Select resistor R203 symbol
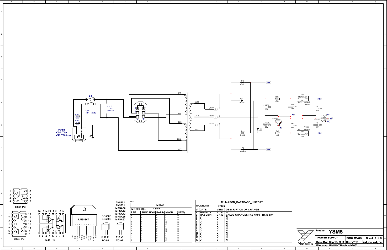Image resolution: width=387 pixels, height=250 pixels. [77, 123]
